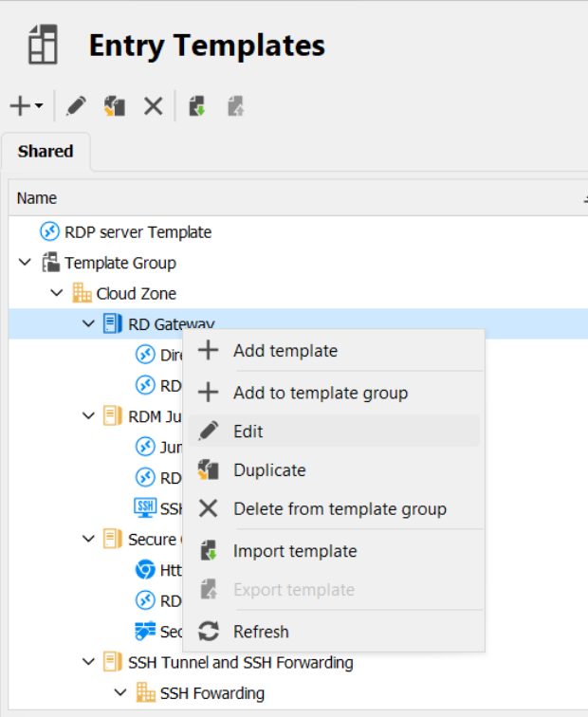
Task: Click the Cloud Zone folder icon
Action: (83, 293)
